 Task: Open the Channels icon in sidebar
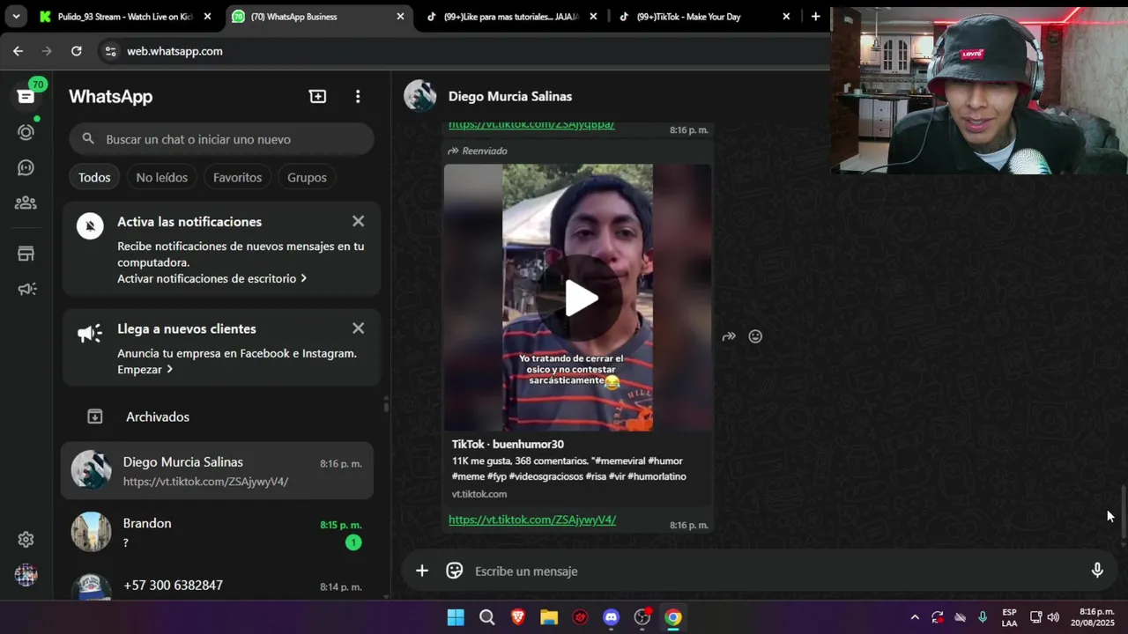[x=26, y=167]
